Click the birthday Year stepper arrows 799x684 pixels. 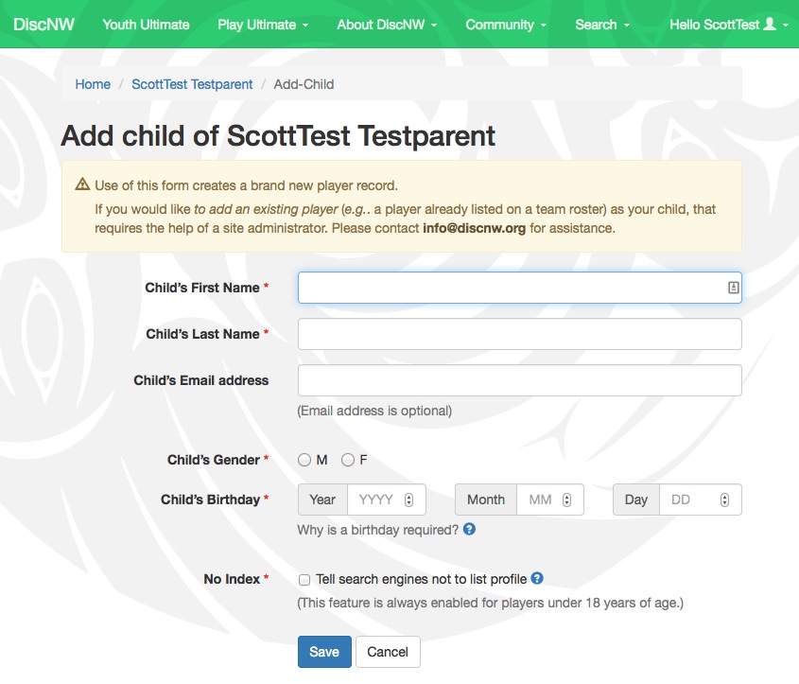click(x=408, y=500)
